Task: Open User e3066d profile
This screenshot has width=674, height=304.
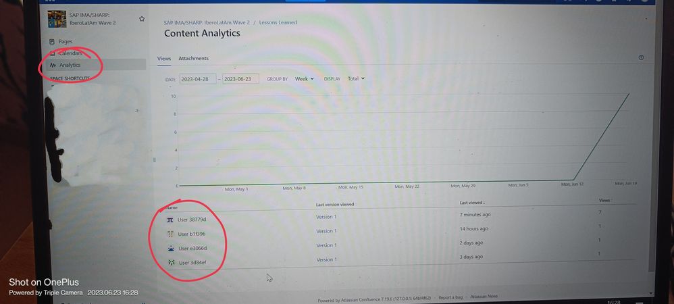Action: (x=192, y=249)
